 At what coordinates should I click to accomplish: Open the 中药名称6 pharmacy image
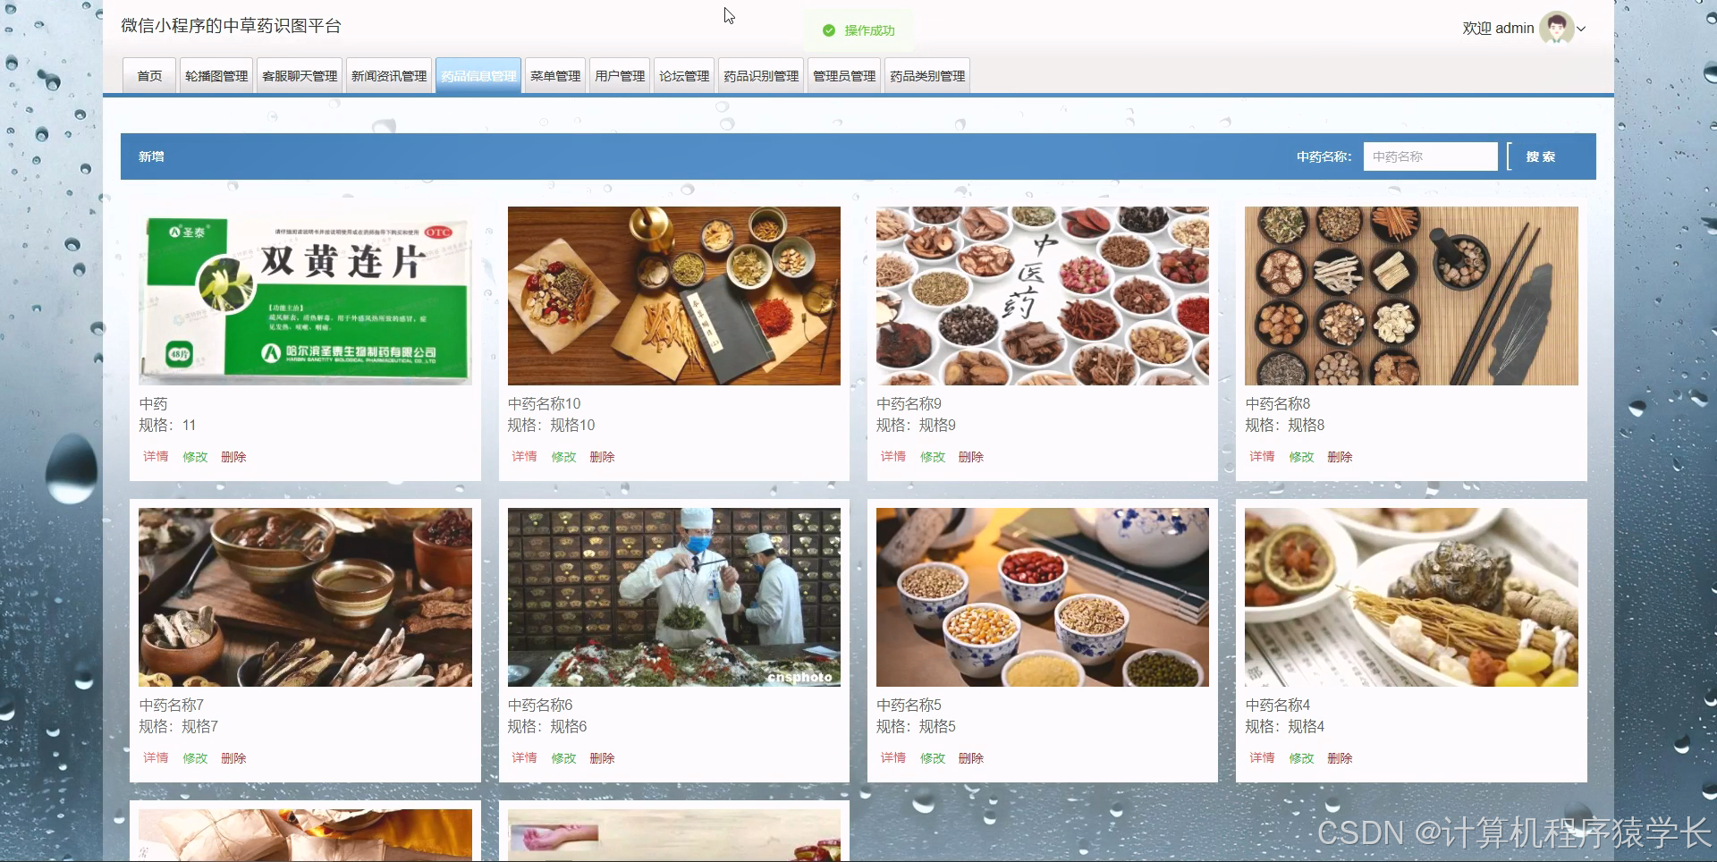point(674,597)
